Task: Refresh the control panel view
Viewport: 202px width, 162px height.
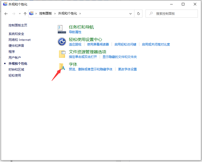Action: click(138, 13)
